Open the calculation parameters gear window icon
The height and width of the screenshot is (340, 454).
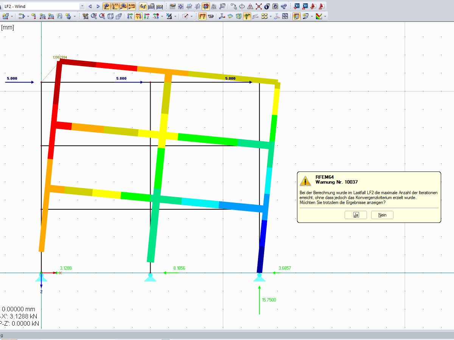[x=275, y=6]
